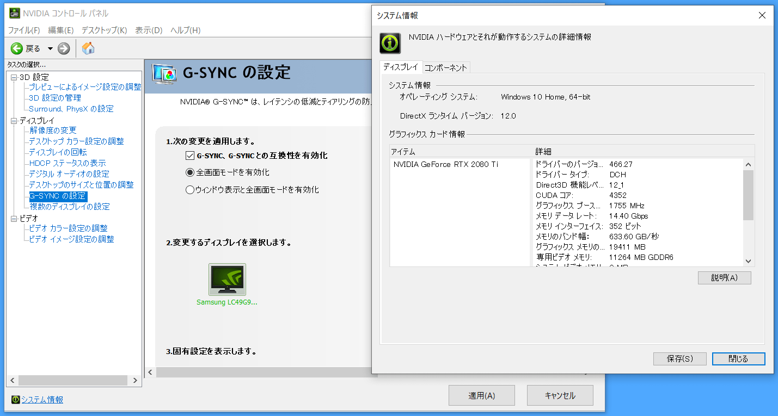
Task: Click left arrow of G-SYNC panel horizontal scrollbar
Action: coord(150,372)
